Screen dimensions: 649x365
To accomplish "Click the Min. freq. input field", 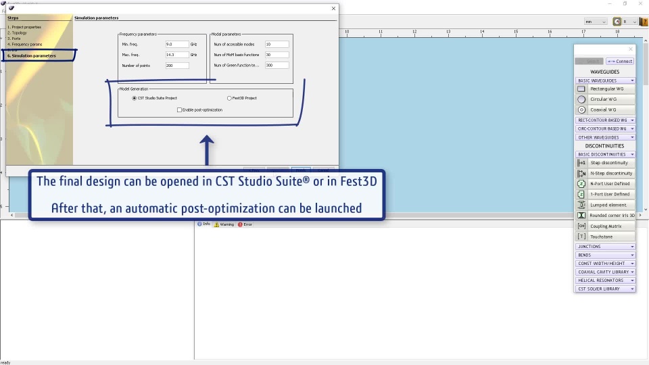I will (x=177, y=45).
